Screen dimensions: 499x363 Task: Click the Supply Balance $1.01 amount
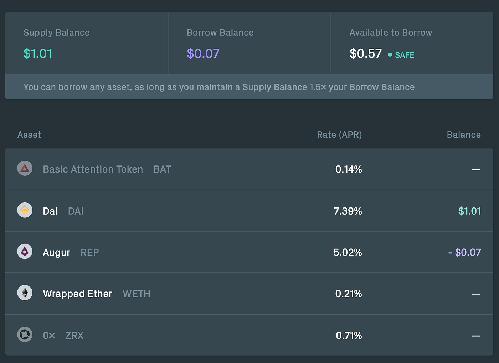pyautogui.click(x=38, y=54)
